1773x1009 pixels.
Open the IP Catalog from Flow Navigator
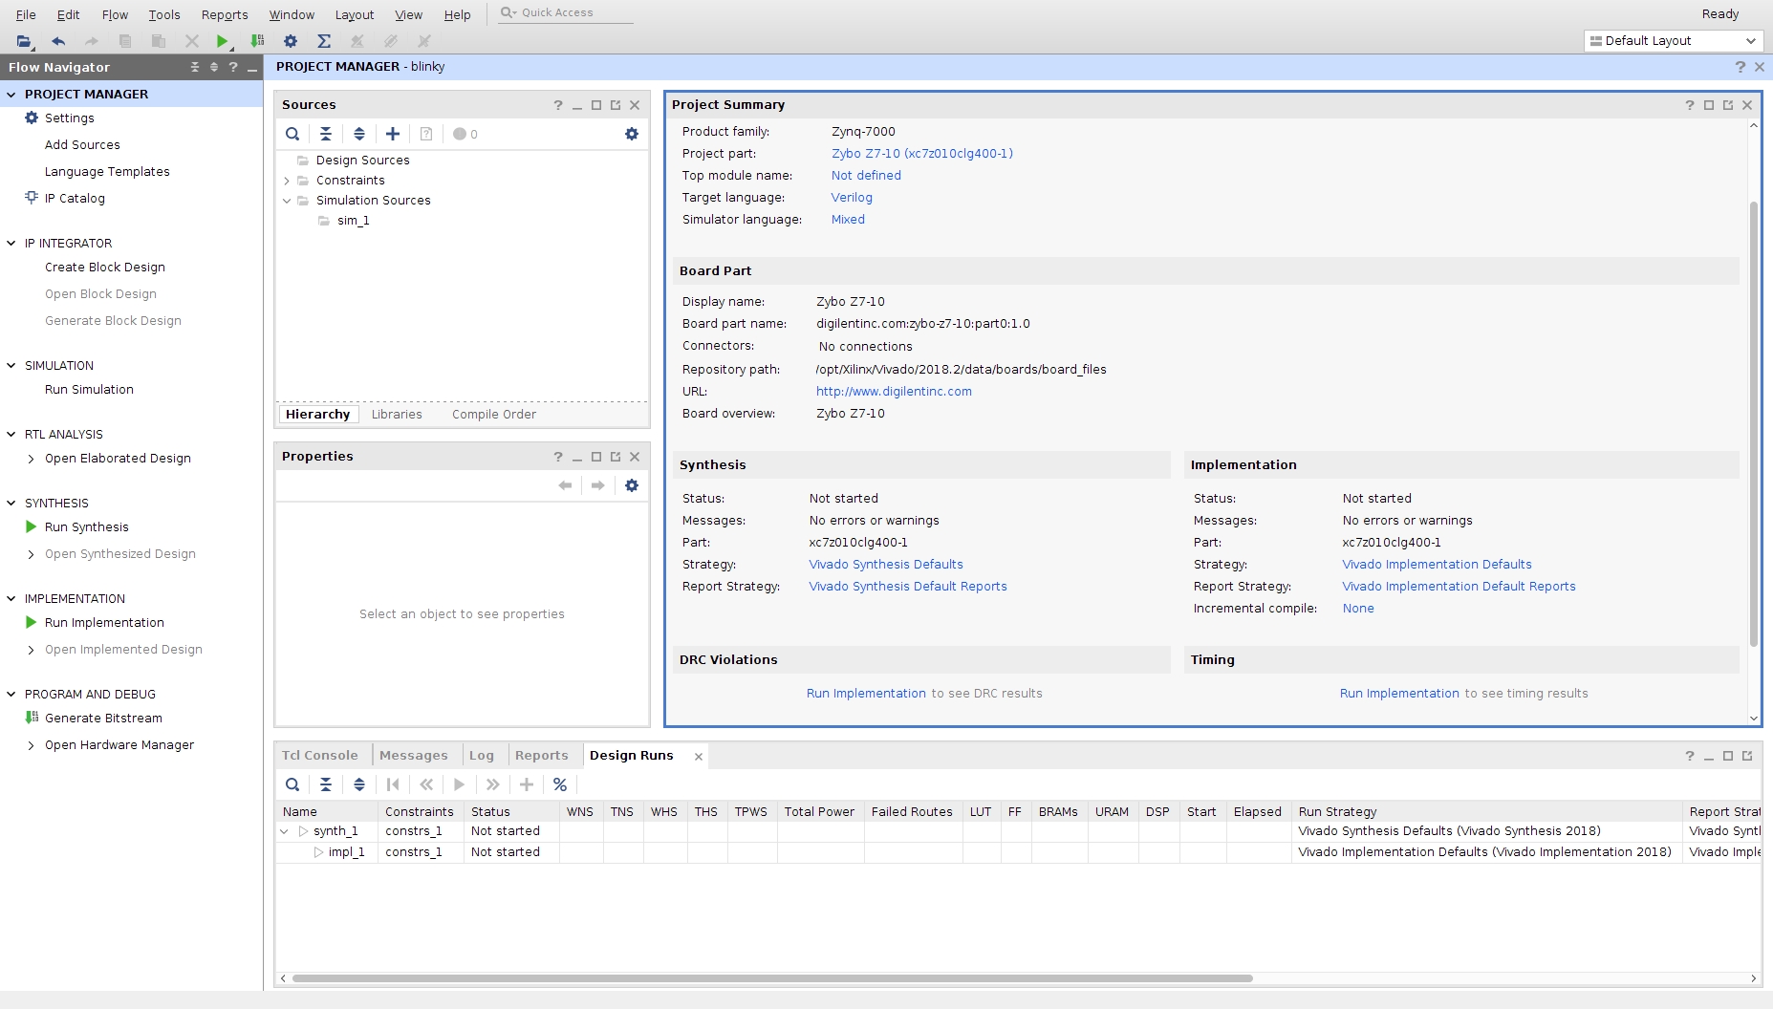click(x=75, y=199)
